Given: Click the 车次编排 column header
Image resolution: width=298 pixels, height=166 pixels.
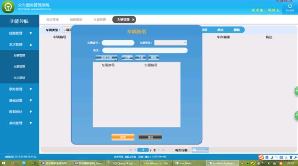Looking at the screenshot, I should 223,37.
